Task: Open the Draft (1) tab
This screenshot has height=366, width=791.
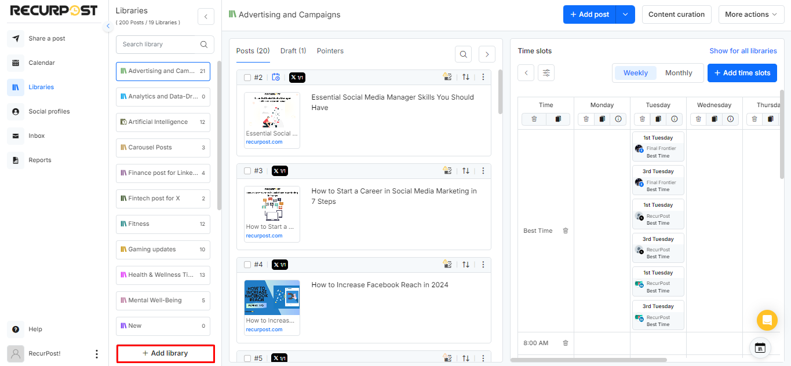Action: (293, 51)
